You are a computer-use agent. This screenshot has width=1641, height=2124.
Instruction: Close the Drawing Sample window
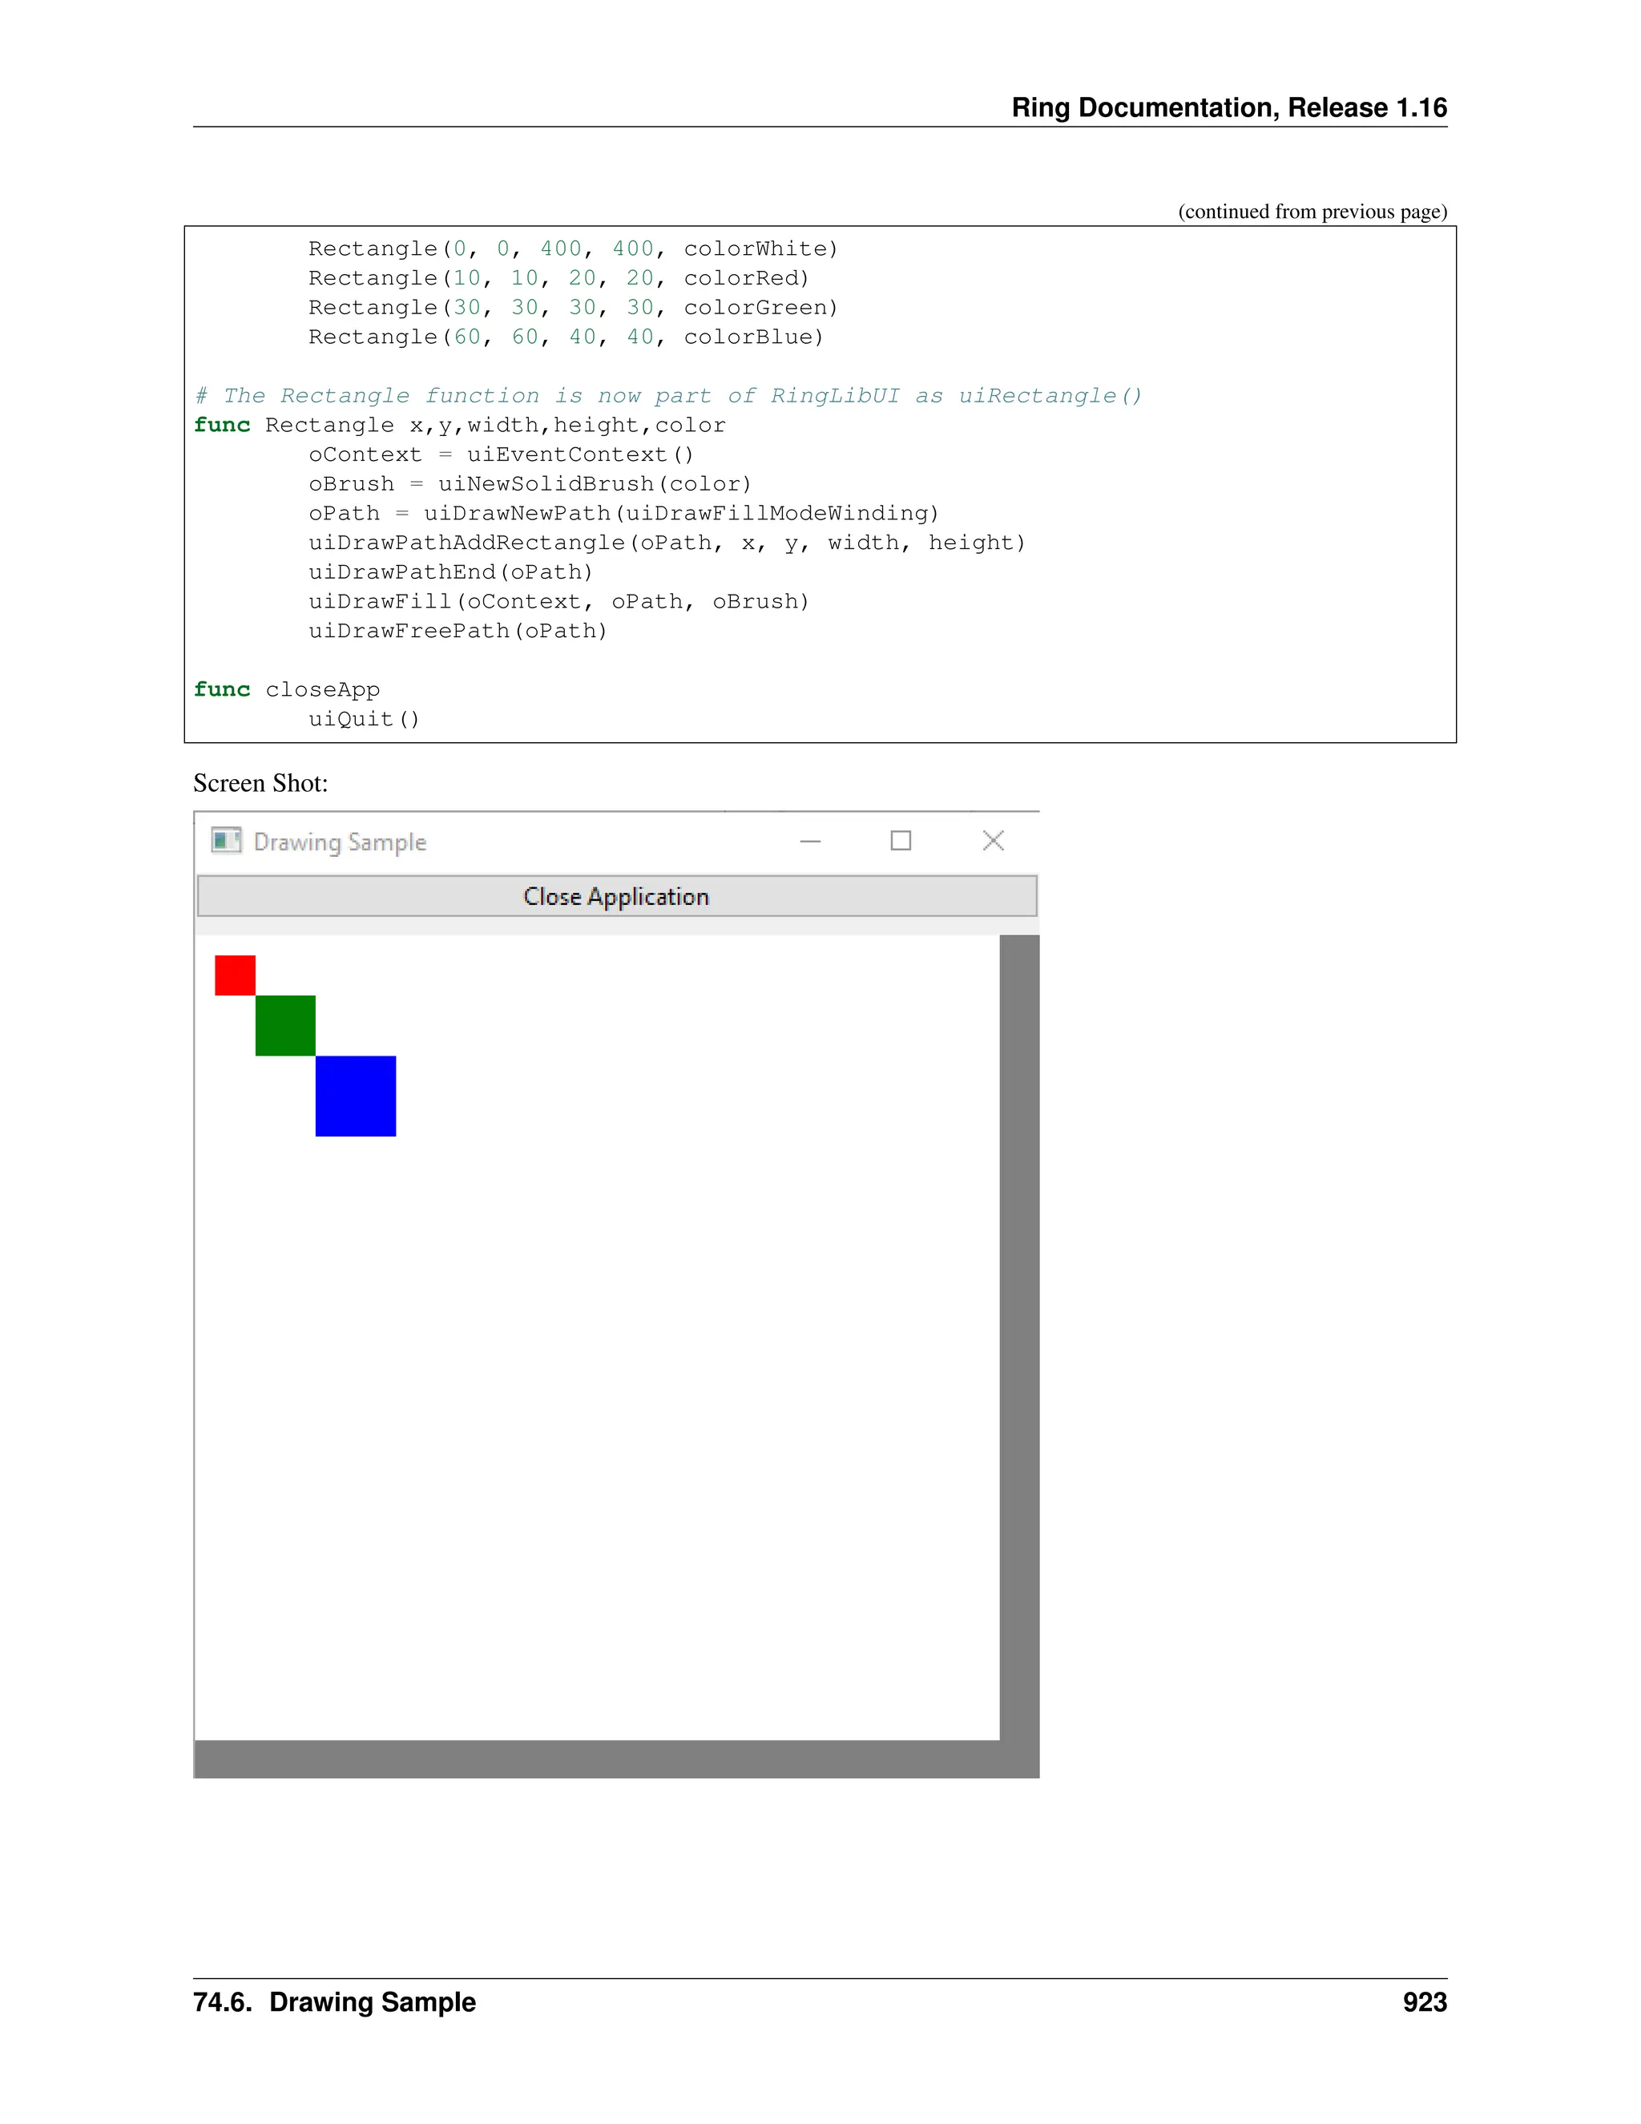[x=993, y=840]
